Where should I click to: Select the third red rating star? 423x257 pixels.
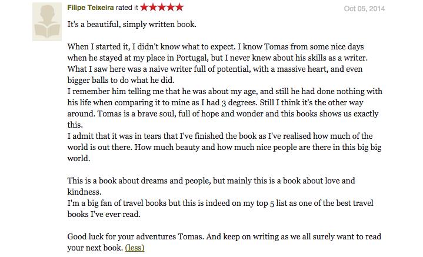(162, 7)
